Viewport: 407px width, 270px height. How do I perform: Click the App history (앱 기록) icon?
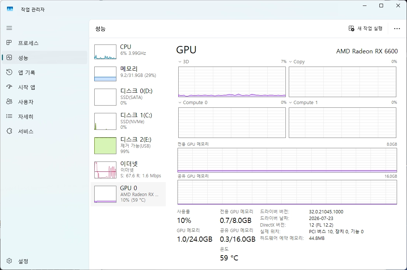[9, 72]
